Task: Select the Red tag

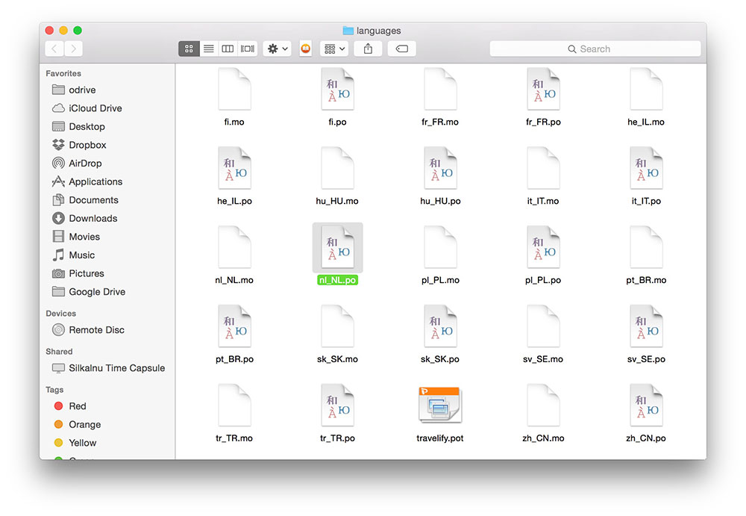Action: [77, 406]
